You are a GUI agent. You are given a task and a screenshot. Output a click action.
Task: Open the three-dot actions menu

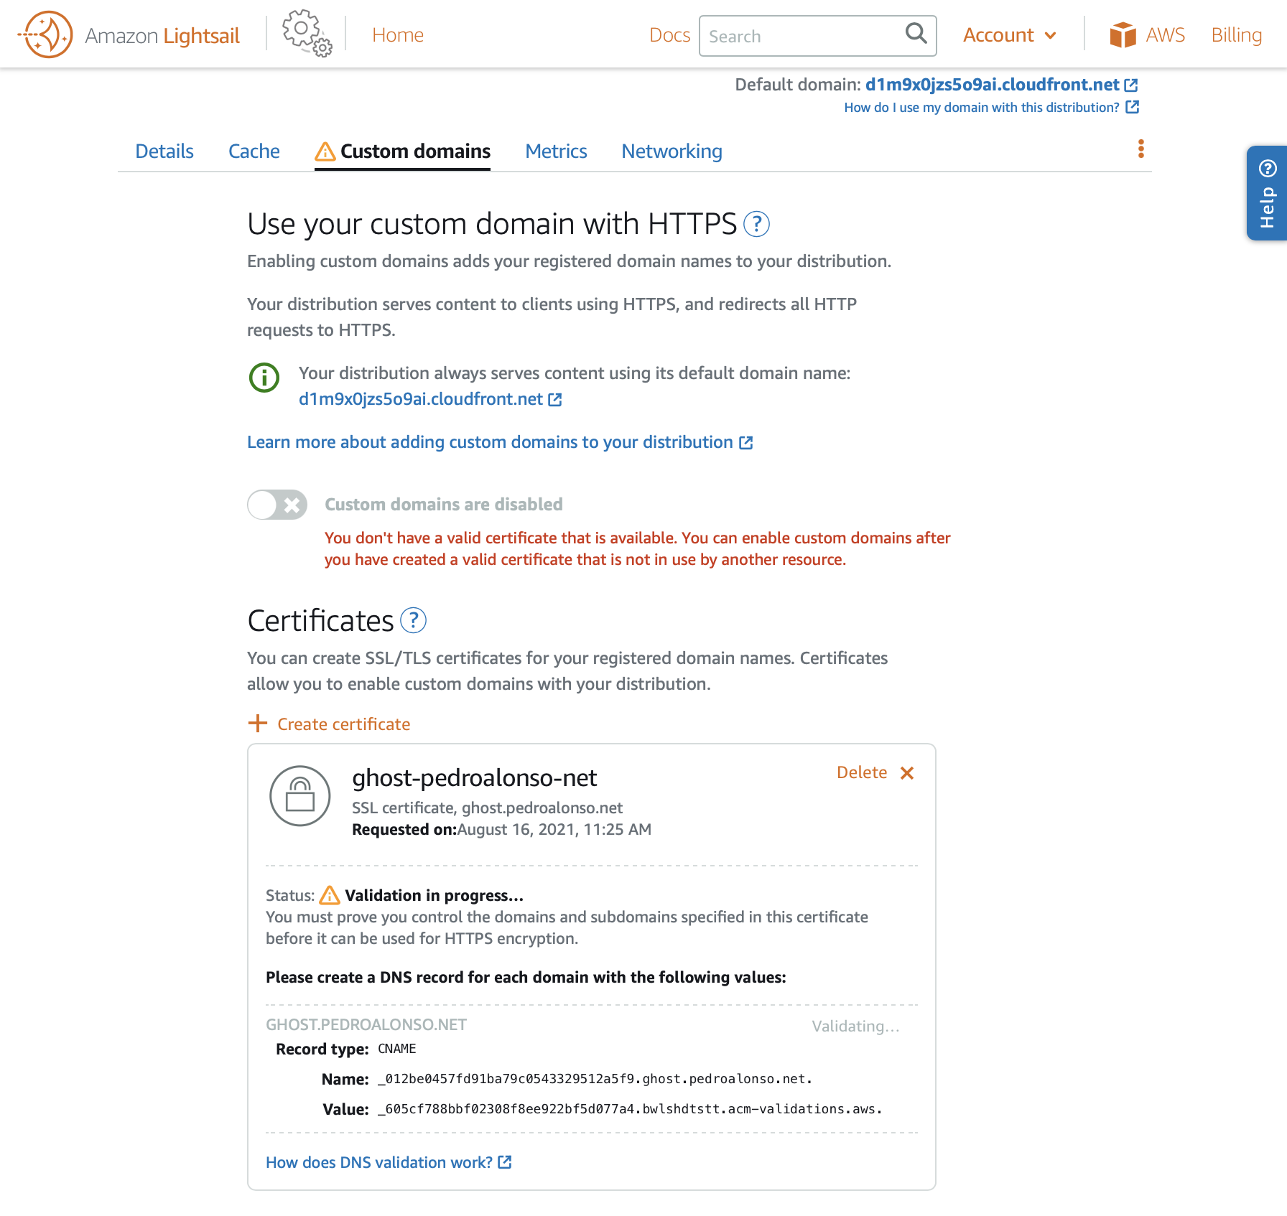click(1140, 149)
